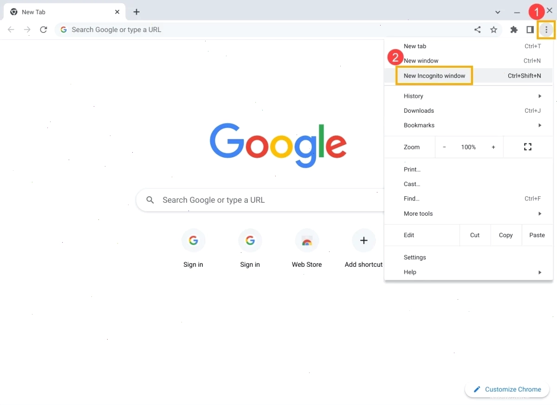557x405 pixels.
Task: Click the Add shortcut plus icon
Action: tap(364, 240)
